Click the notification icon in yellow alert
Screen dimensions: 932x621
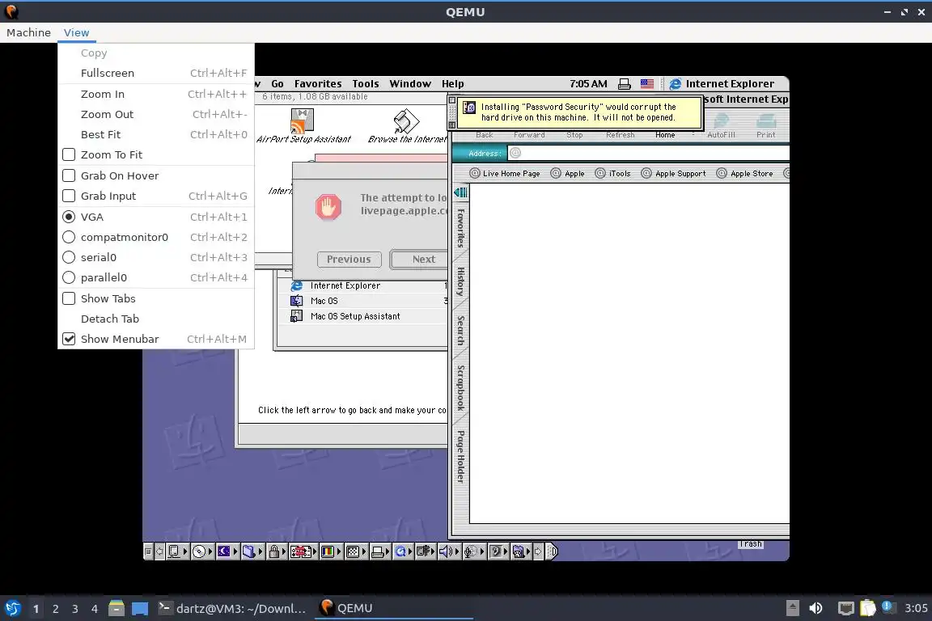point(469,108)
